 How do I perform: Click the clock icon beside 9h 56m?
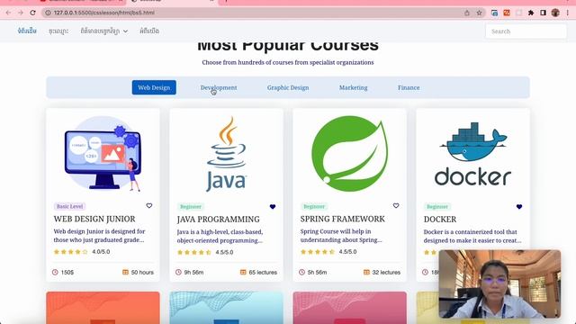pyautogui.click(x=178, y=272)
